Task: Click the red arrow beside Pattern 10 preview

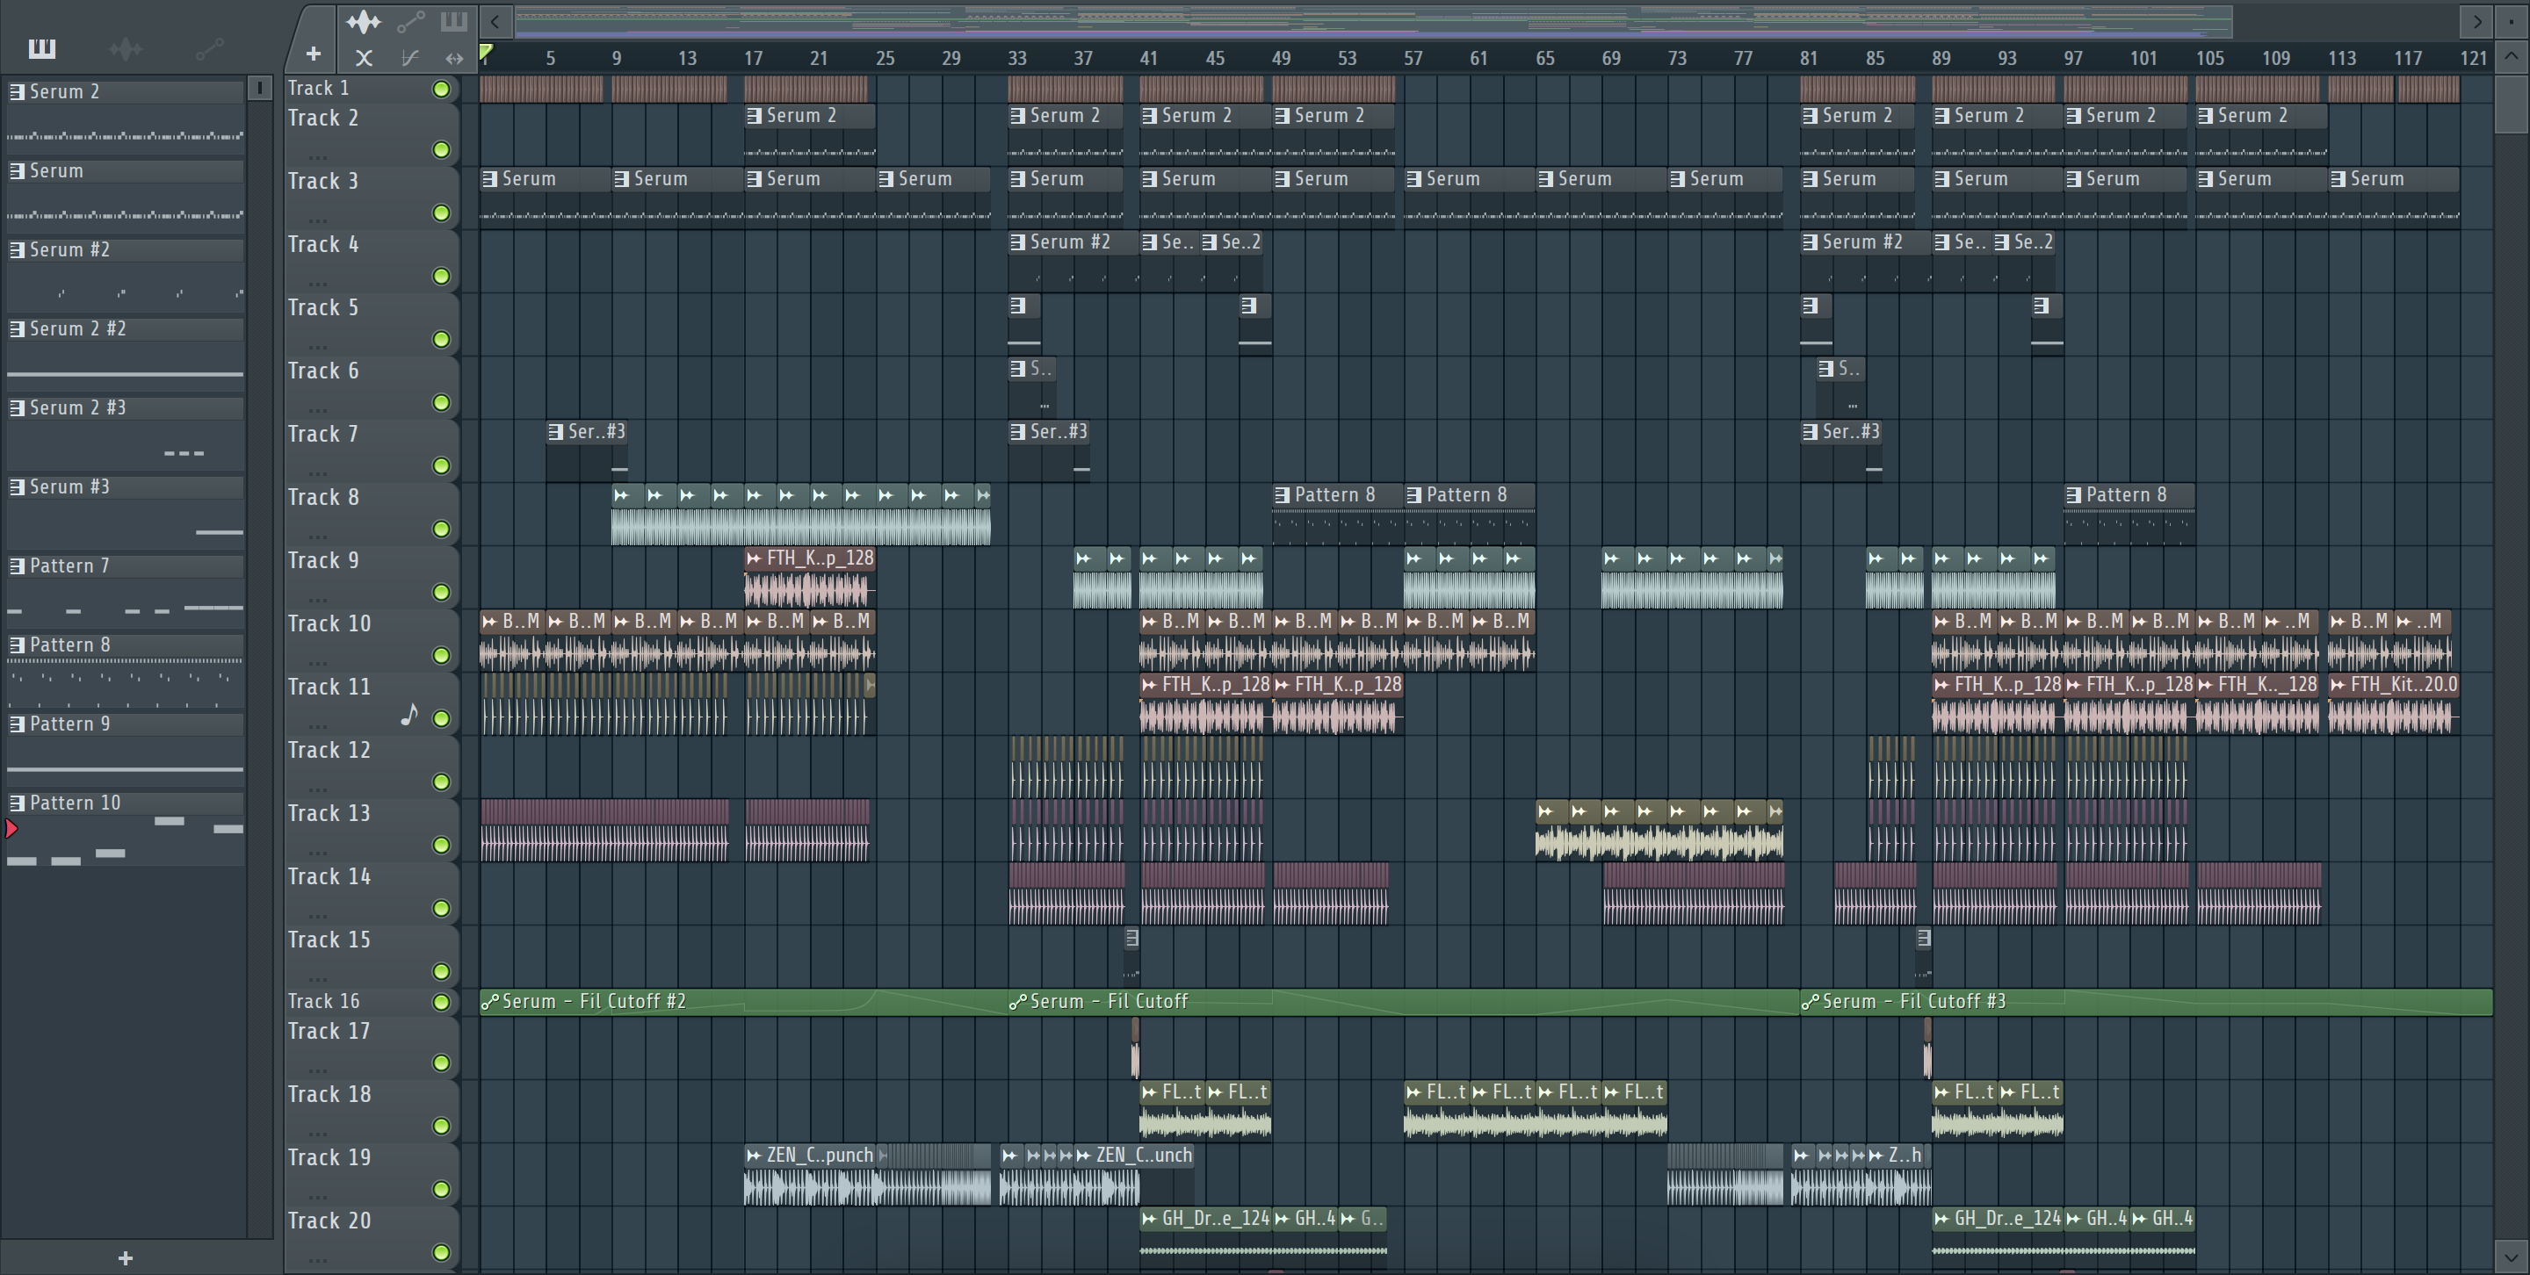Action: click(x=11, y=830)
